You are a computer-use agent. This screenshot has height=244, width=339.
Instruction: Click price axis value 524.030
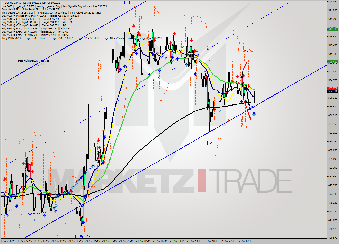pos(332,2)
